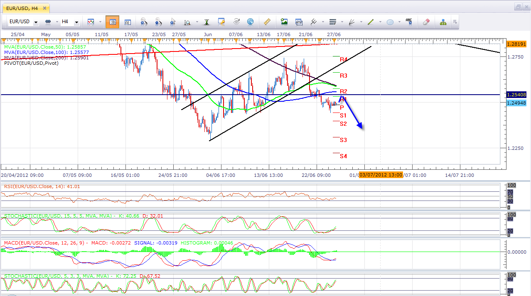Screen dimensions: 531x296
Task: Click the blue radar globe icon
Action: click(250, 22)
